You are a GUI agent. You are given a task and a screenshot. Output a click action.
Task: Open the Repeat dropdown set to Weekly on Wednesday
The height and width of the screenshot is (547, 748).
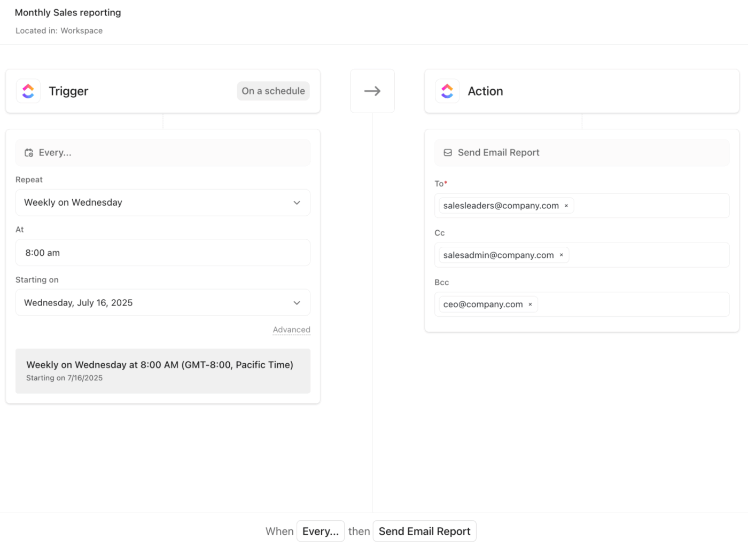163,202
